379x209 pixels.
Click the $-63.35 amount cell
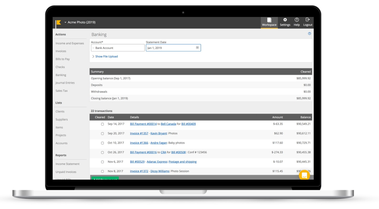click(x=278, y=124)
